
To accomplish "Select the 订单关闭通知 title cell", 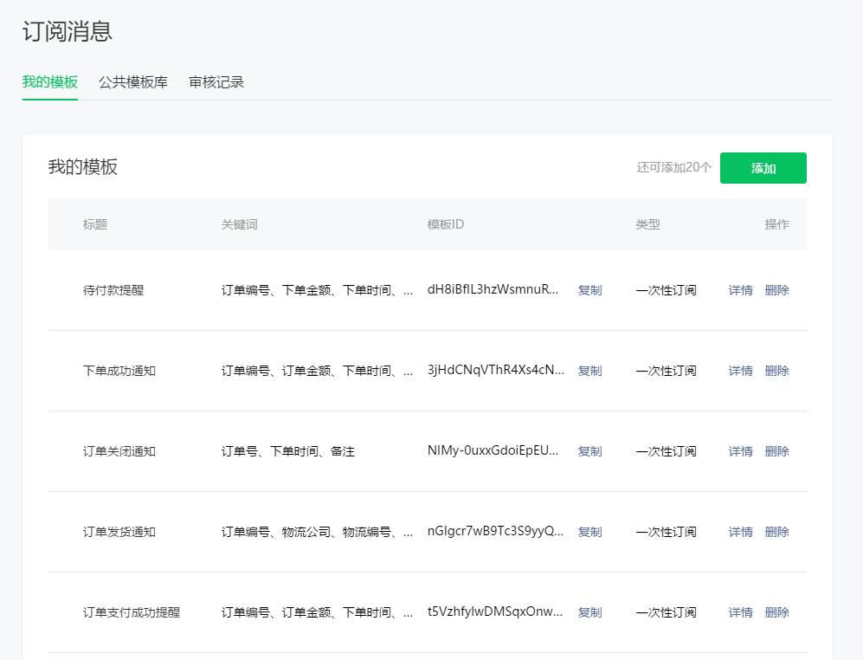I will pyautogui.click(x=119, y=451).
